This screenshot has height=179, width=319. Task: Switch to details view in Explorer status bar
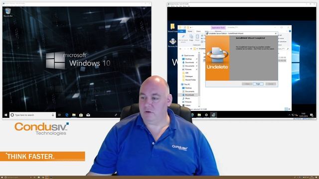click(x=286, y=109)
